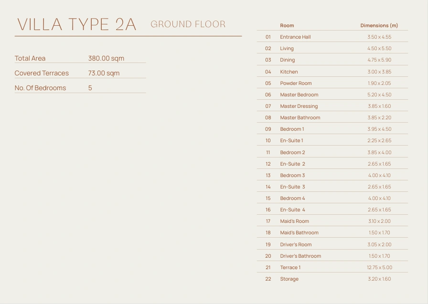
Task: Click the 5.20 x 4.50 dimension
Action: [379, 94]
